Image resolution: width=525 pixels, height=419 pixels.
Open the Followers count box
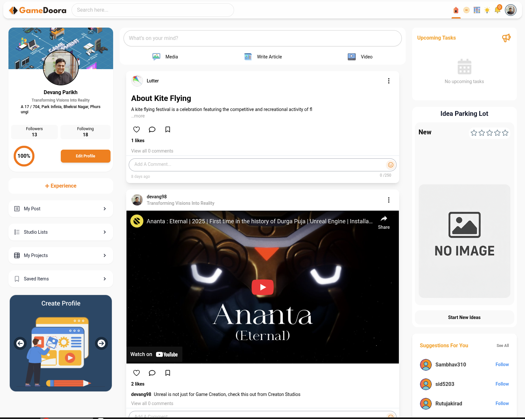[x=34, y=132]
